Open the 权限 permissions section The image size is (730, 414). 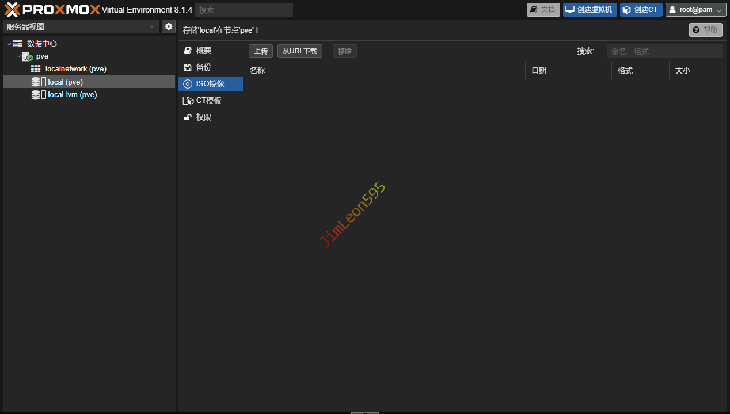click(x=203, y=117)
